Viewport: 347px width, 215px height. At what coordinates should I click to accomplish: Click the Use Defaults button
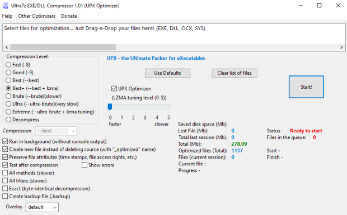click(x=167, y=73)
